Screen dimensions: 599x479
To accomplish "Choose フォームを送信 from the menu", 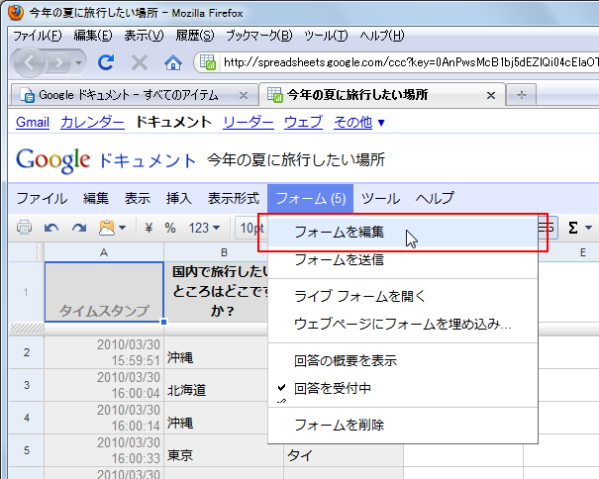I will [403, 259].
